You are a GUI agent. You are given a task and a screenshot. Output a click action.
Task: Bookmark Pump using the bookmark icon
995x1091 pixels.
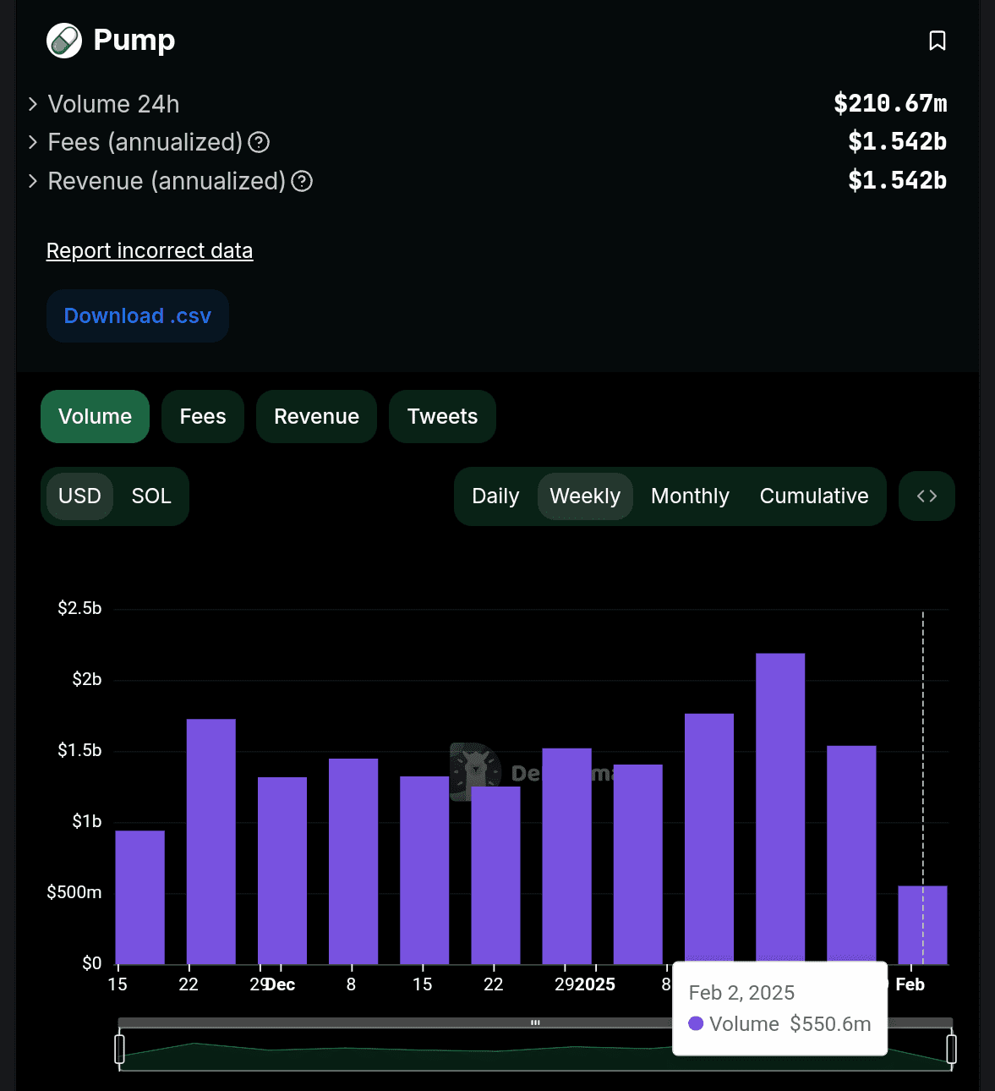pos(938,39)
